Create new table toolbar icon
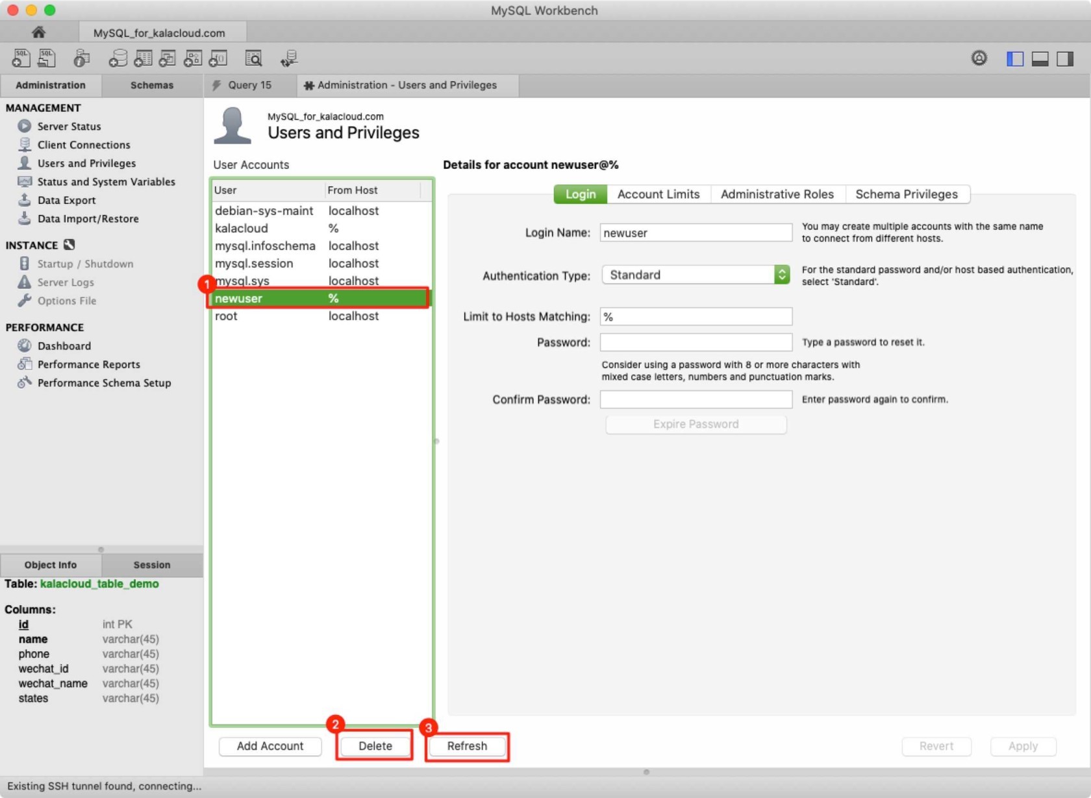The height and width of the screenshot is (798, 1091). pos(143,58)
